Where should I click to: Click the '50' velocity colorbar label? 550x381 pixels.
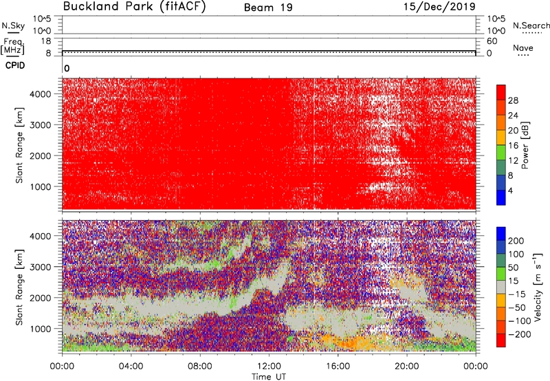(x=513, y=268)
